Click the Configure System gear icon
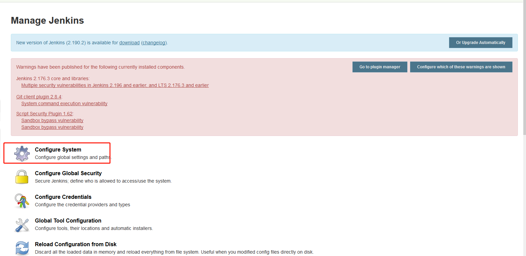Viewport: 526px width, 256px height. pos(22,154)
